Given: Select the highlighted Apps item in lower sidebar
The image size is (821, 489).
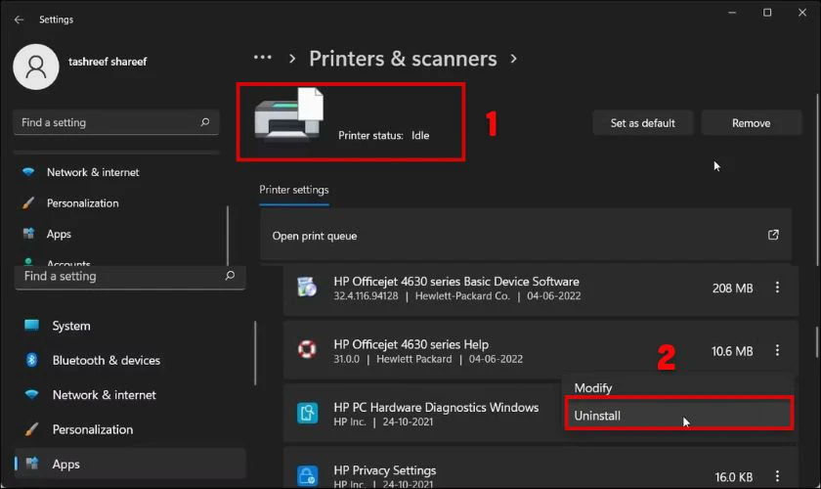Looking at the screenshot, I should point(130,465).
